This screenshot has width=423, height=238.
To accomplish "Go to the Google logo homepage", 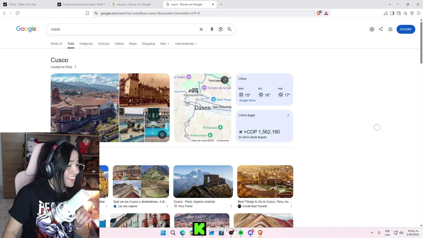I will coord(26,29).
